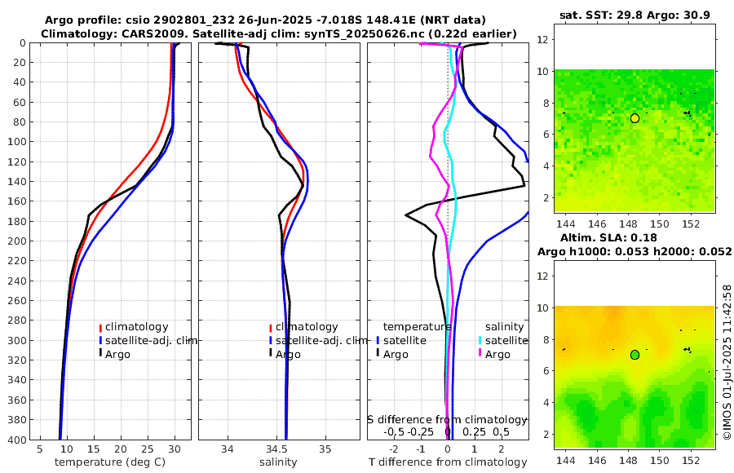This screenshot has width=734, height=473.
Task: Click temperature axis tick label 30
Action: point(175,449)
